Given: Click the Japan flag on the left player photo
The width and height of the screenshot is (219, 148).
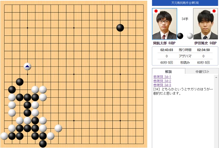Looking at the screenshot, I should click(x=156, y=11).
